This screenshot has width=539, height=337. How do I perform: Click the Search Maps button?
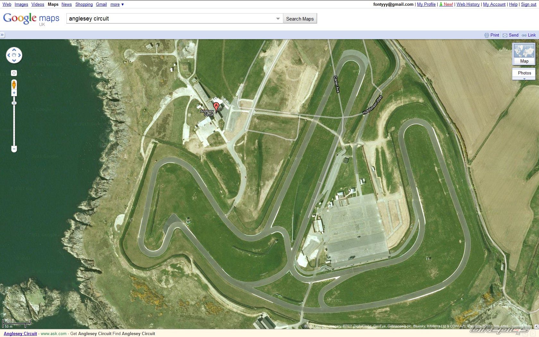tap(300, 19)
